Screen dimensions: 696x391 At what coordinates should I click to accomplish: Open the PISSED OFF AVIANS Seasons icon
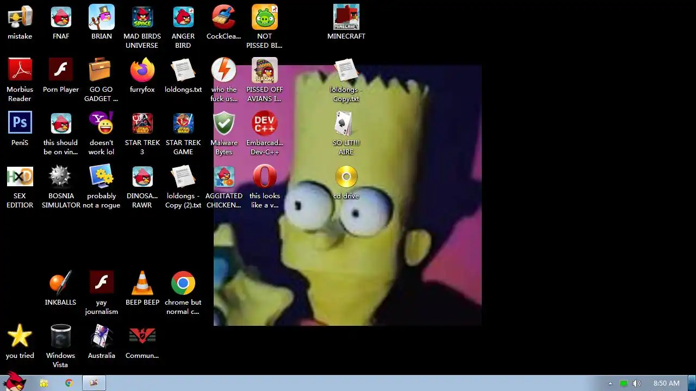point(265,80)
